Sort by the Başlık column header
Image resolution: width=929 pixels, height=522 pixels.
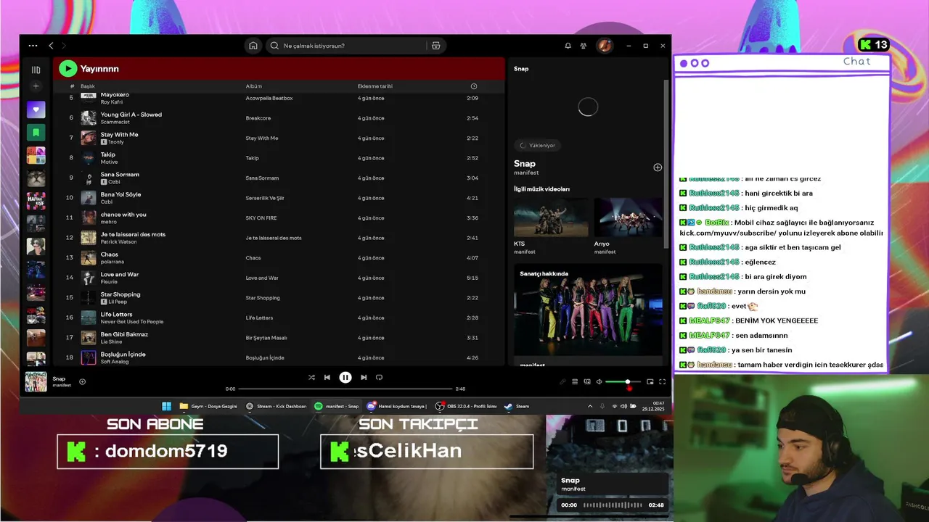[88, 86]
